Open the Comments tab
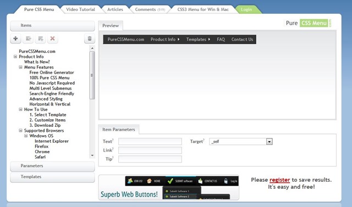The image size is (352, 207). 150,9
